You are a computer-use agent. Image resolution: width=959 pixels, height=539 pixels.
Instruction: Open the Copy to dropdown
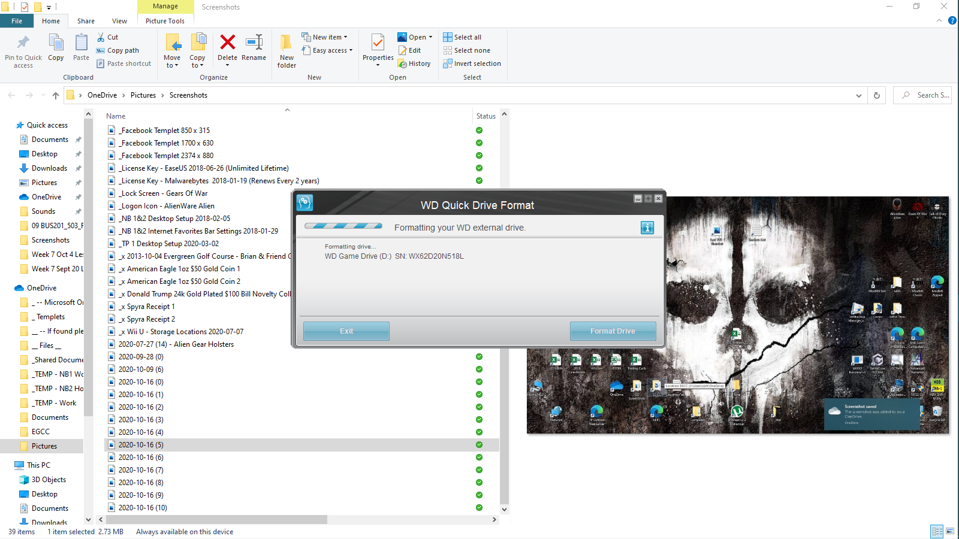click(x=197, y=51)
